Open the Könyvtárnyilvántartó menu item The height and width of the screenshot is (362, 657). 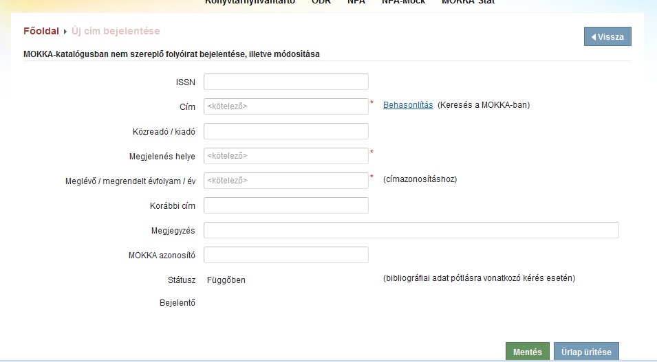250,2
